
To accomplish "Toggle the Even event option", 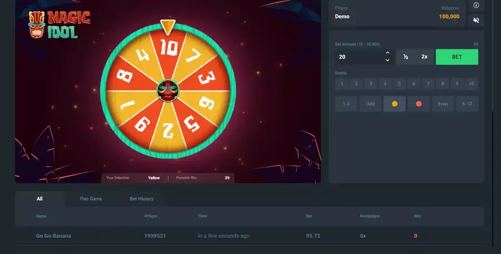I will pos(443,104).
